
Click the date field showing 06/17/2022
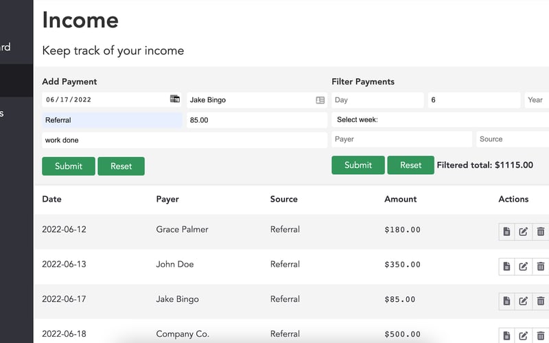(112, 99)
